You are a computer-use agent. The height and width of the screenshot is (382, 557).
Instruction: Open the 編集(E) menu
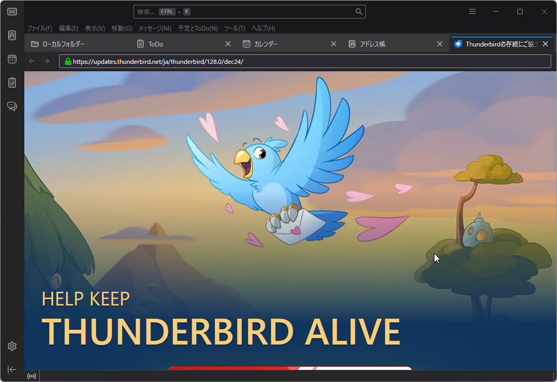click(x=68, y=28)
